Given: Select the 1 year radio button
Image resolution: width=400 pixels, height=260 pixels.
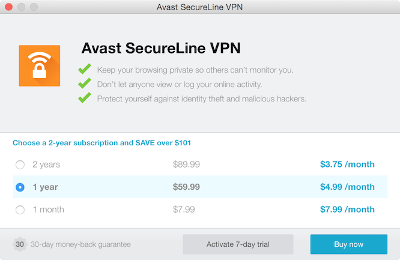Looking at the screenshot, I should coord(20,187).
